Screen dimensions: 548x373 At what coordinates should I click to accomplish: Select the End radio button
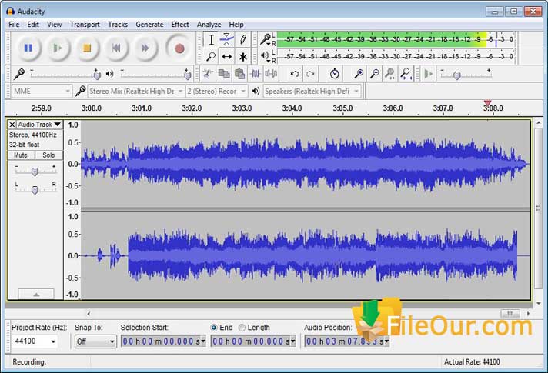214,328
